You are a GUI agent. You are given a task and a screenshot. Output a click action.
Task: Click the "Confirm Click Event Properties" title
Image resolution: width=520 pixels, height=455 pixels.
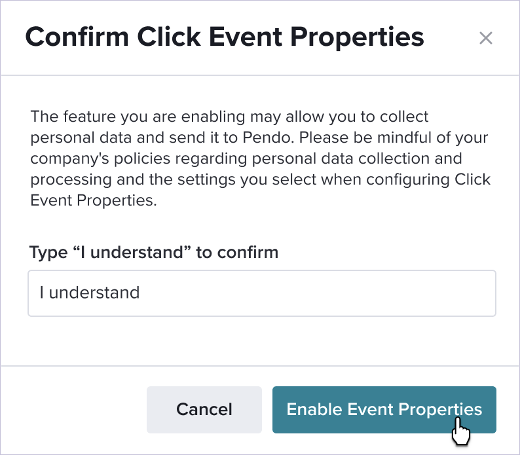point(225,37)
